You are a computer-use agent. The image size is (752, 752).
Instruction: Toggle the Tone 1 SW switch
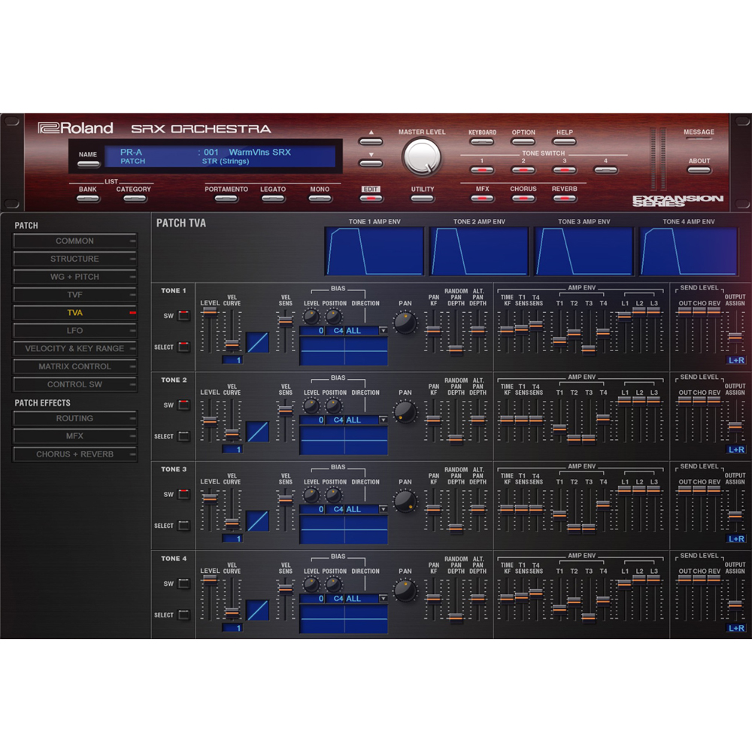click(x=183, y=316)
